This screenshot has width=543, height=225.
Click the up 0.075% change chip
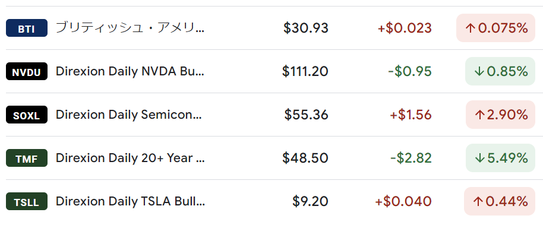point(495,28)
